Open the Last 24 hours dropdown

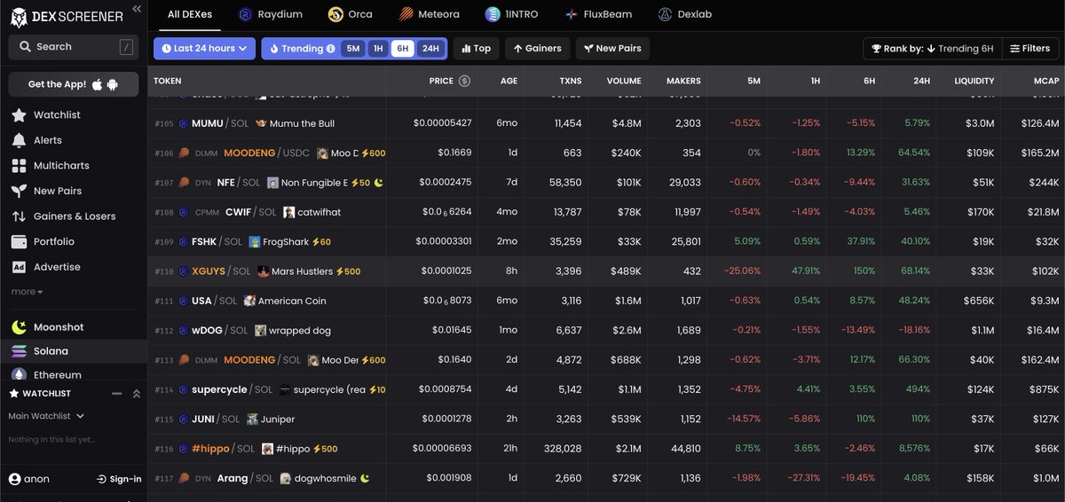coord(204,49)
